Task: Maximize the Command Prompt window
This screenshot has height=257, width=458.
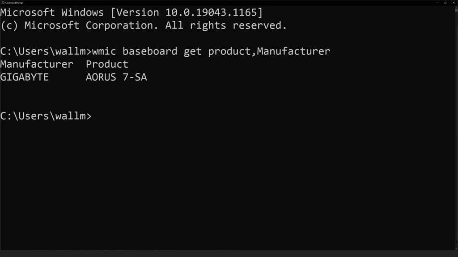Action: (x=445, y=2)
